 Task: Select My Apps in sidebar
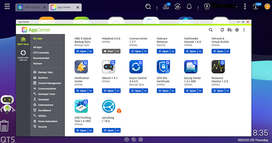coord(38,39)
